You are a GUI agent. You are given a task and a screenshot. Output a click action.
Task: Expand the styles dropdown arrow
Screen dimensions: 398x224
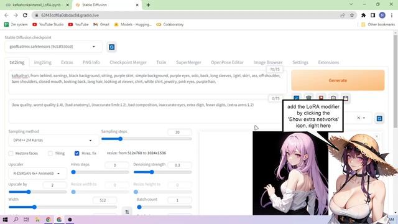[x=364, y=118]
